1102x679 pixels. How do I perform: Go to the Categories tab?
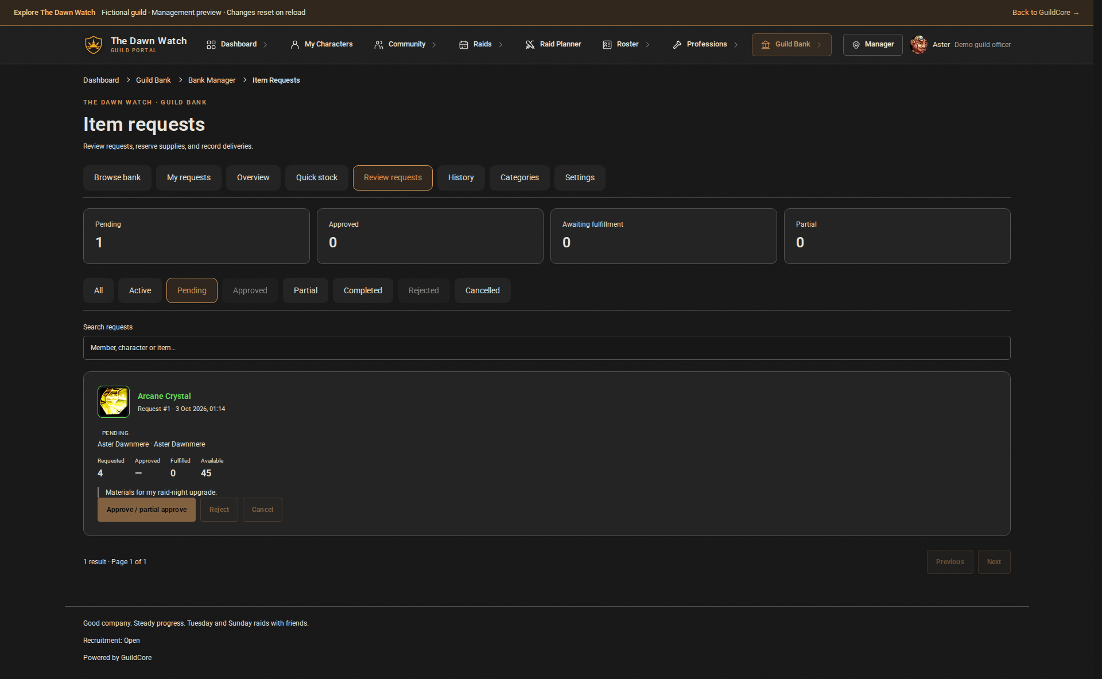pyautogui.click(x=519, y=178)
